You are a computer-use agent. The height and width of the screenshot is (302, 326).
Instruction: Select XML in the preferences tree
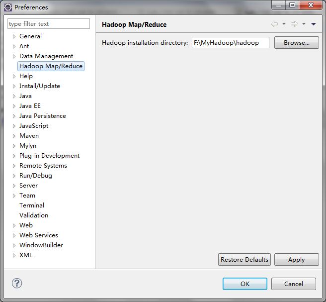(26, 255)
